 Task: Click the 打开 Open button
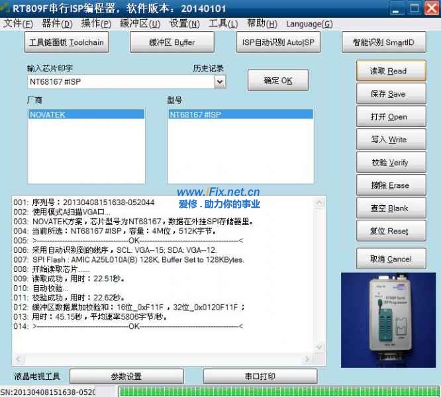[x=391, y=116]
